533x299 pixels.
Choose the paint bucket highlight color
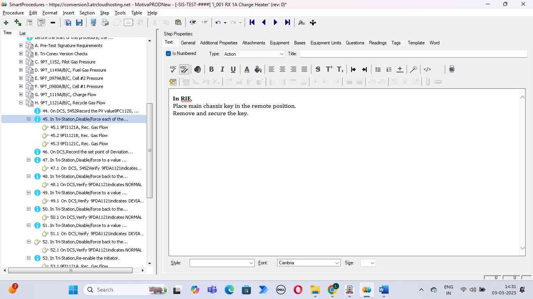[258, 69]
